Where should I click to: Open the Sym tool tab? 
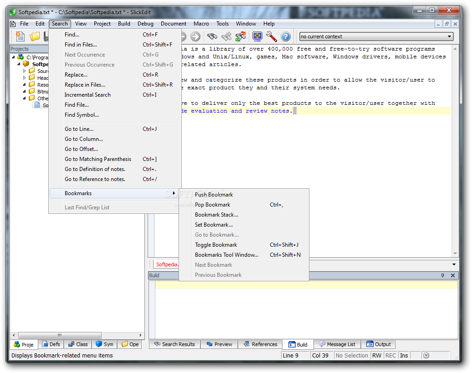(x=104, y=344)
